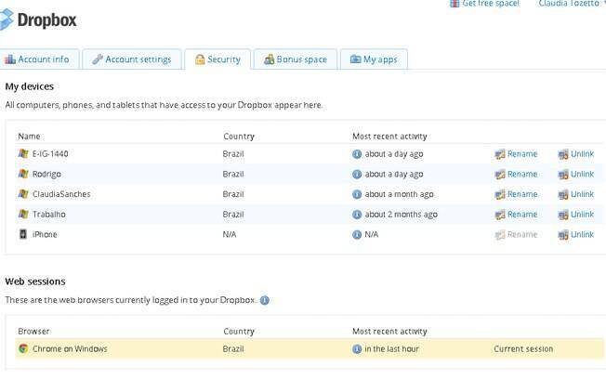This screenshot has width=606, height=379.
Task: Show activity info for iPhone
Action: 357,234
